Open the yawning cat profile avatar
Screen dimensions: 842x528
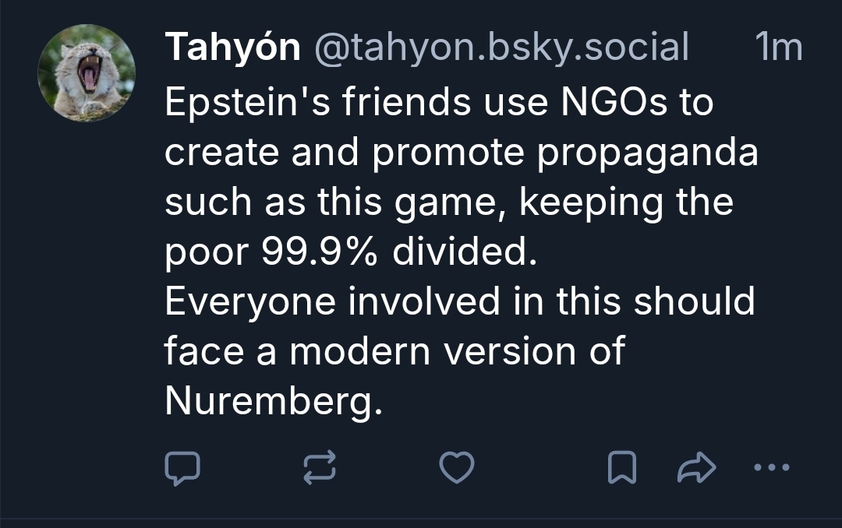click(x=87, y=72)
